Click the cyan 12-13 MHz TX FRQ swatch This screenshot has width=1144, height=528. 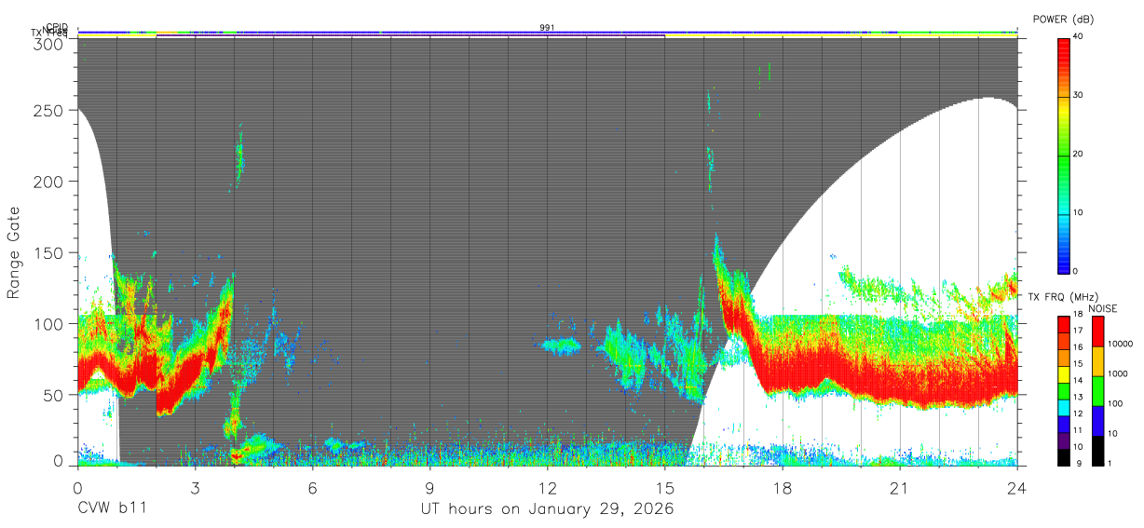[x=1064, y=409]
